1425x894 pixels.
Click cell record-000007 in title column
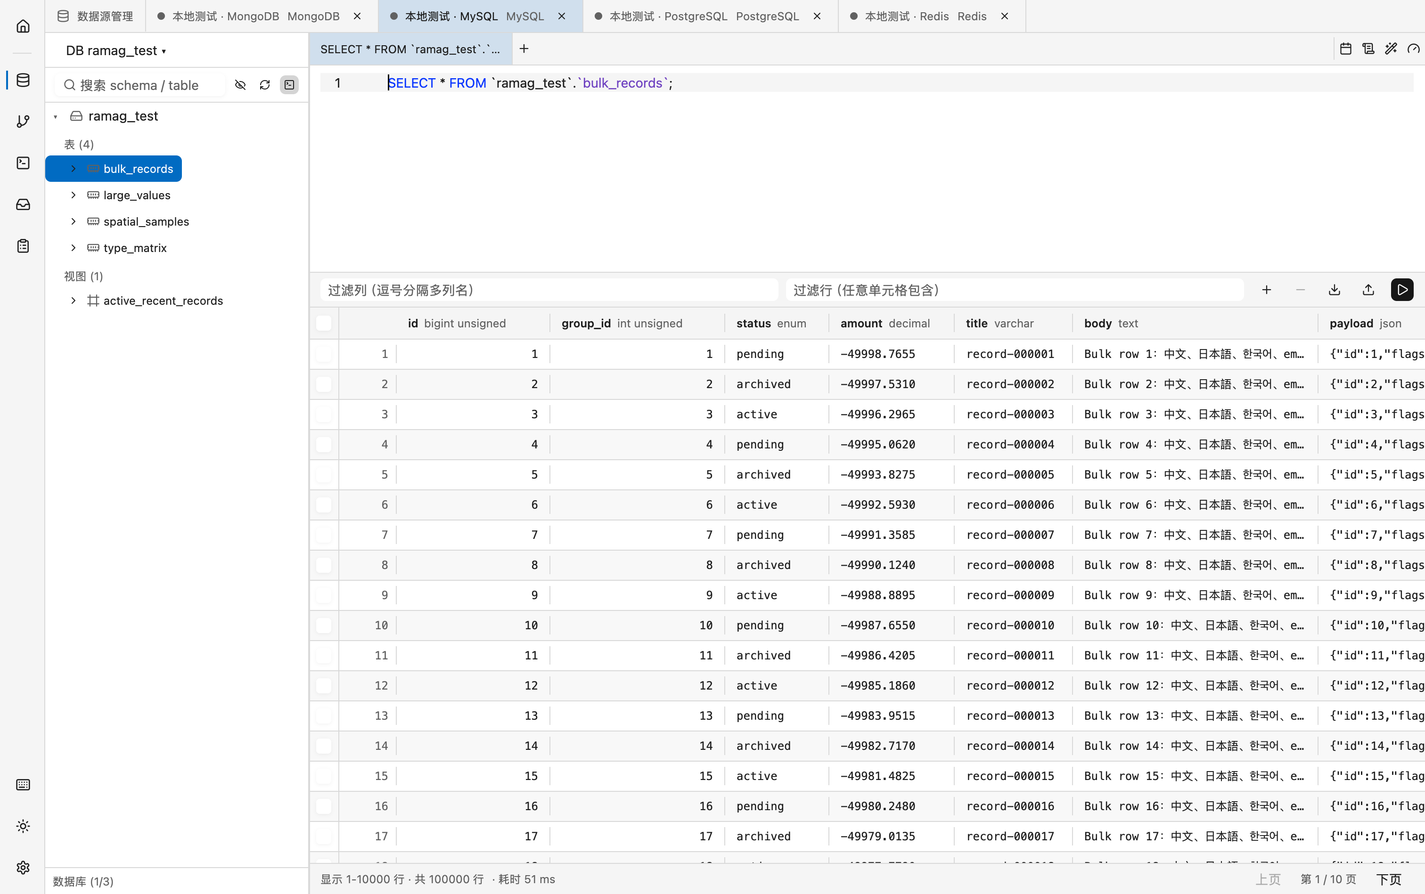pos(1010,535)
